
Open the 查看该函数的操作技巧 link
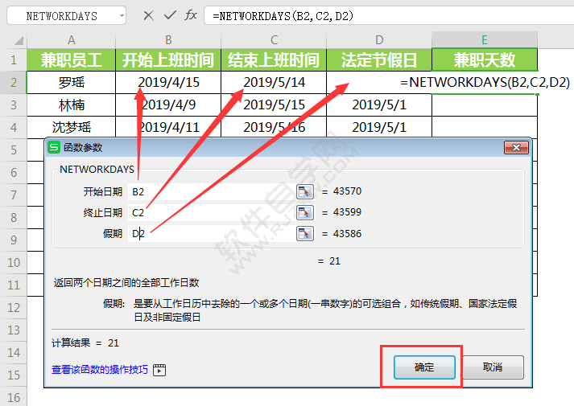click(100, 370)
